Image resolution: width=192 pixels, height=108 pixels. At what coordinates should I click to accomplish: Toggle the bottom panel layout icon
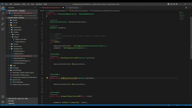[x=171, y=4]
